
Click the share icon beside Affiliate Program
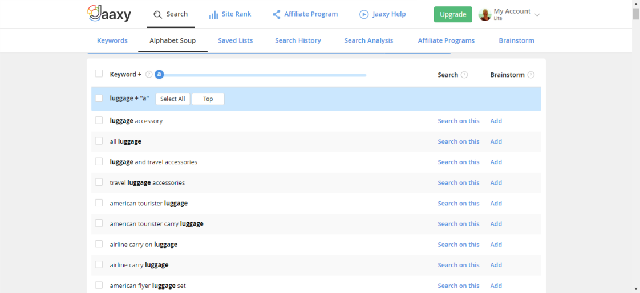point(276,14)
